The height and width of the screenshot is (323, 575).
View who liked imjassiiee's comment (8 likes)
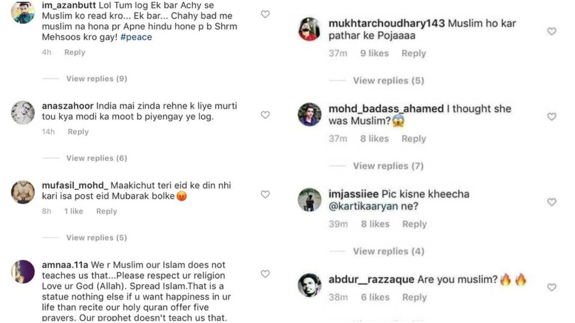375,224
